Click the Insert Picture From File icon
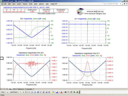The image size is (128, 96). coord(46,92)
